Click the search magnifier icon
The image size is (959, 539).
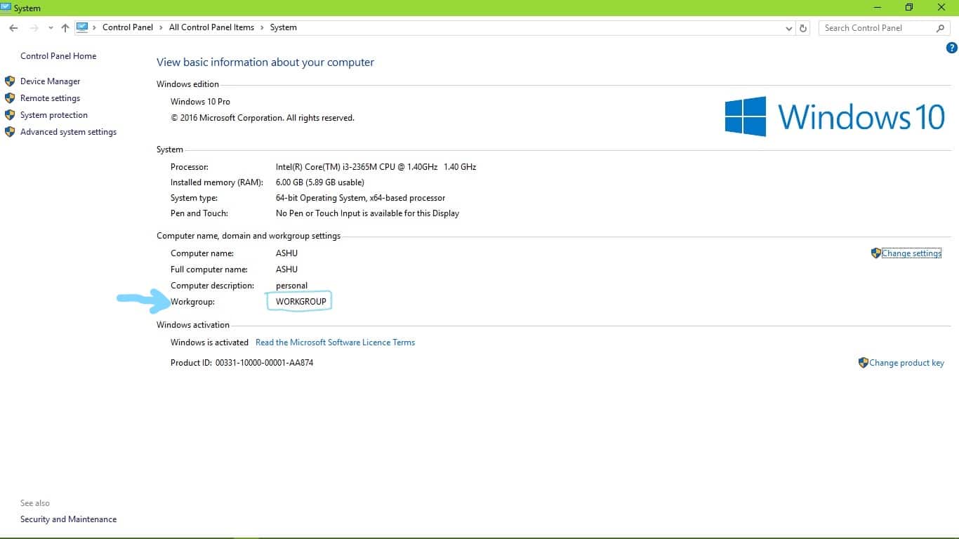[x=941, y=28]
